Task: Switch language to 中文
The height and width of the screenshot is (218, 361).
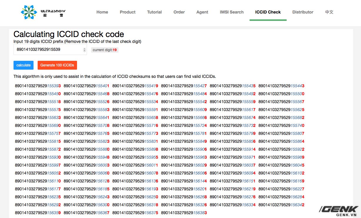Action: pos(329,12)
